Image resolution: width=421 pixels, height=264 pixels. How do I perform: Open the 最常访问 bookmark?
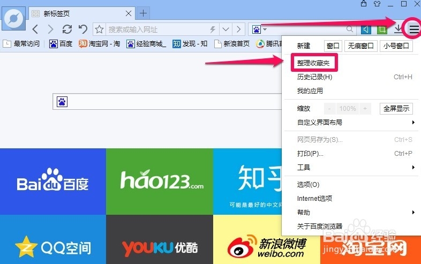tap(21, 43)
